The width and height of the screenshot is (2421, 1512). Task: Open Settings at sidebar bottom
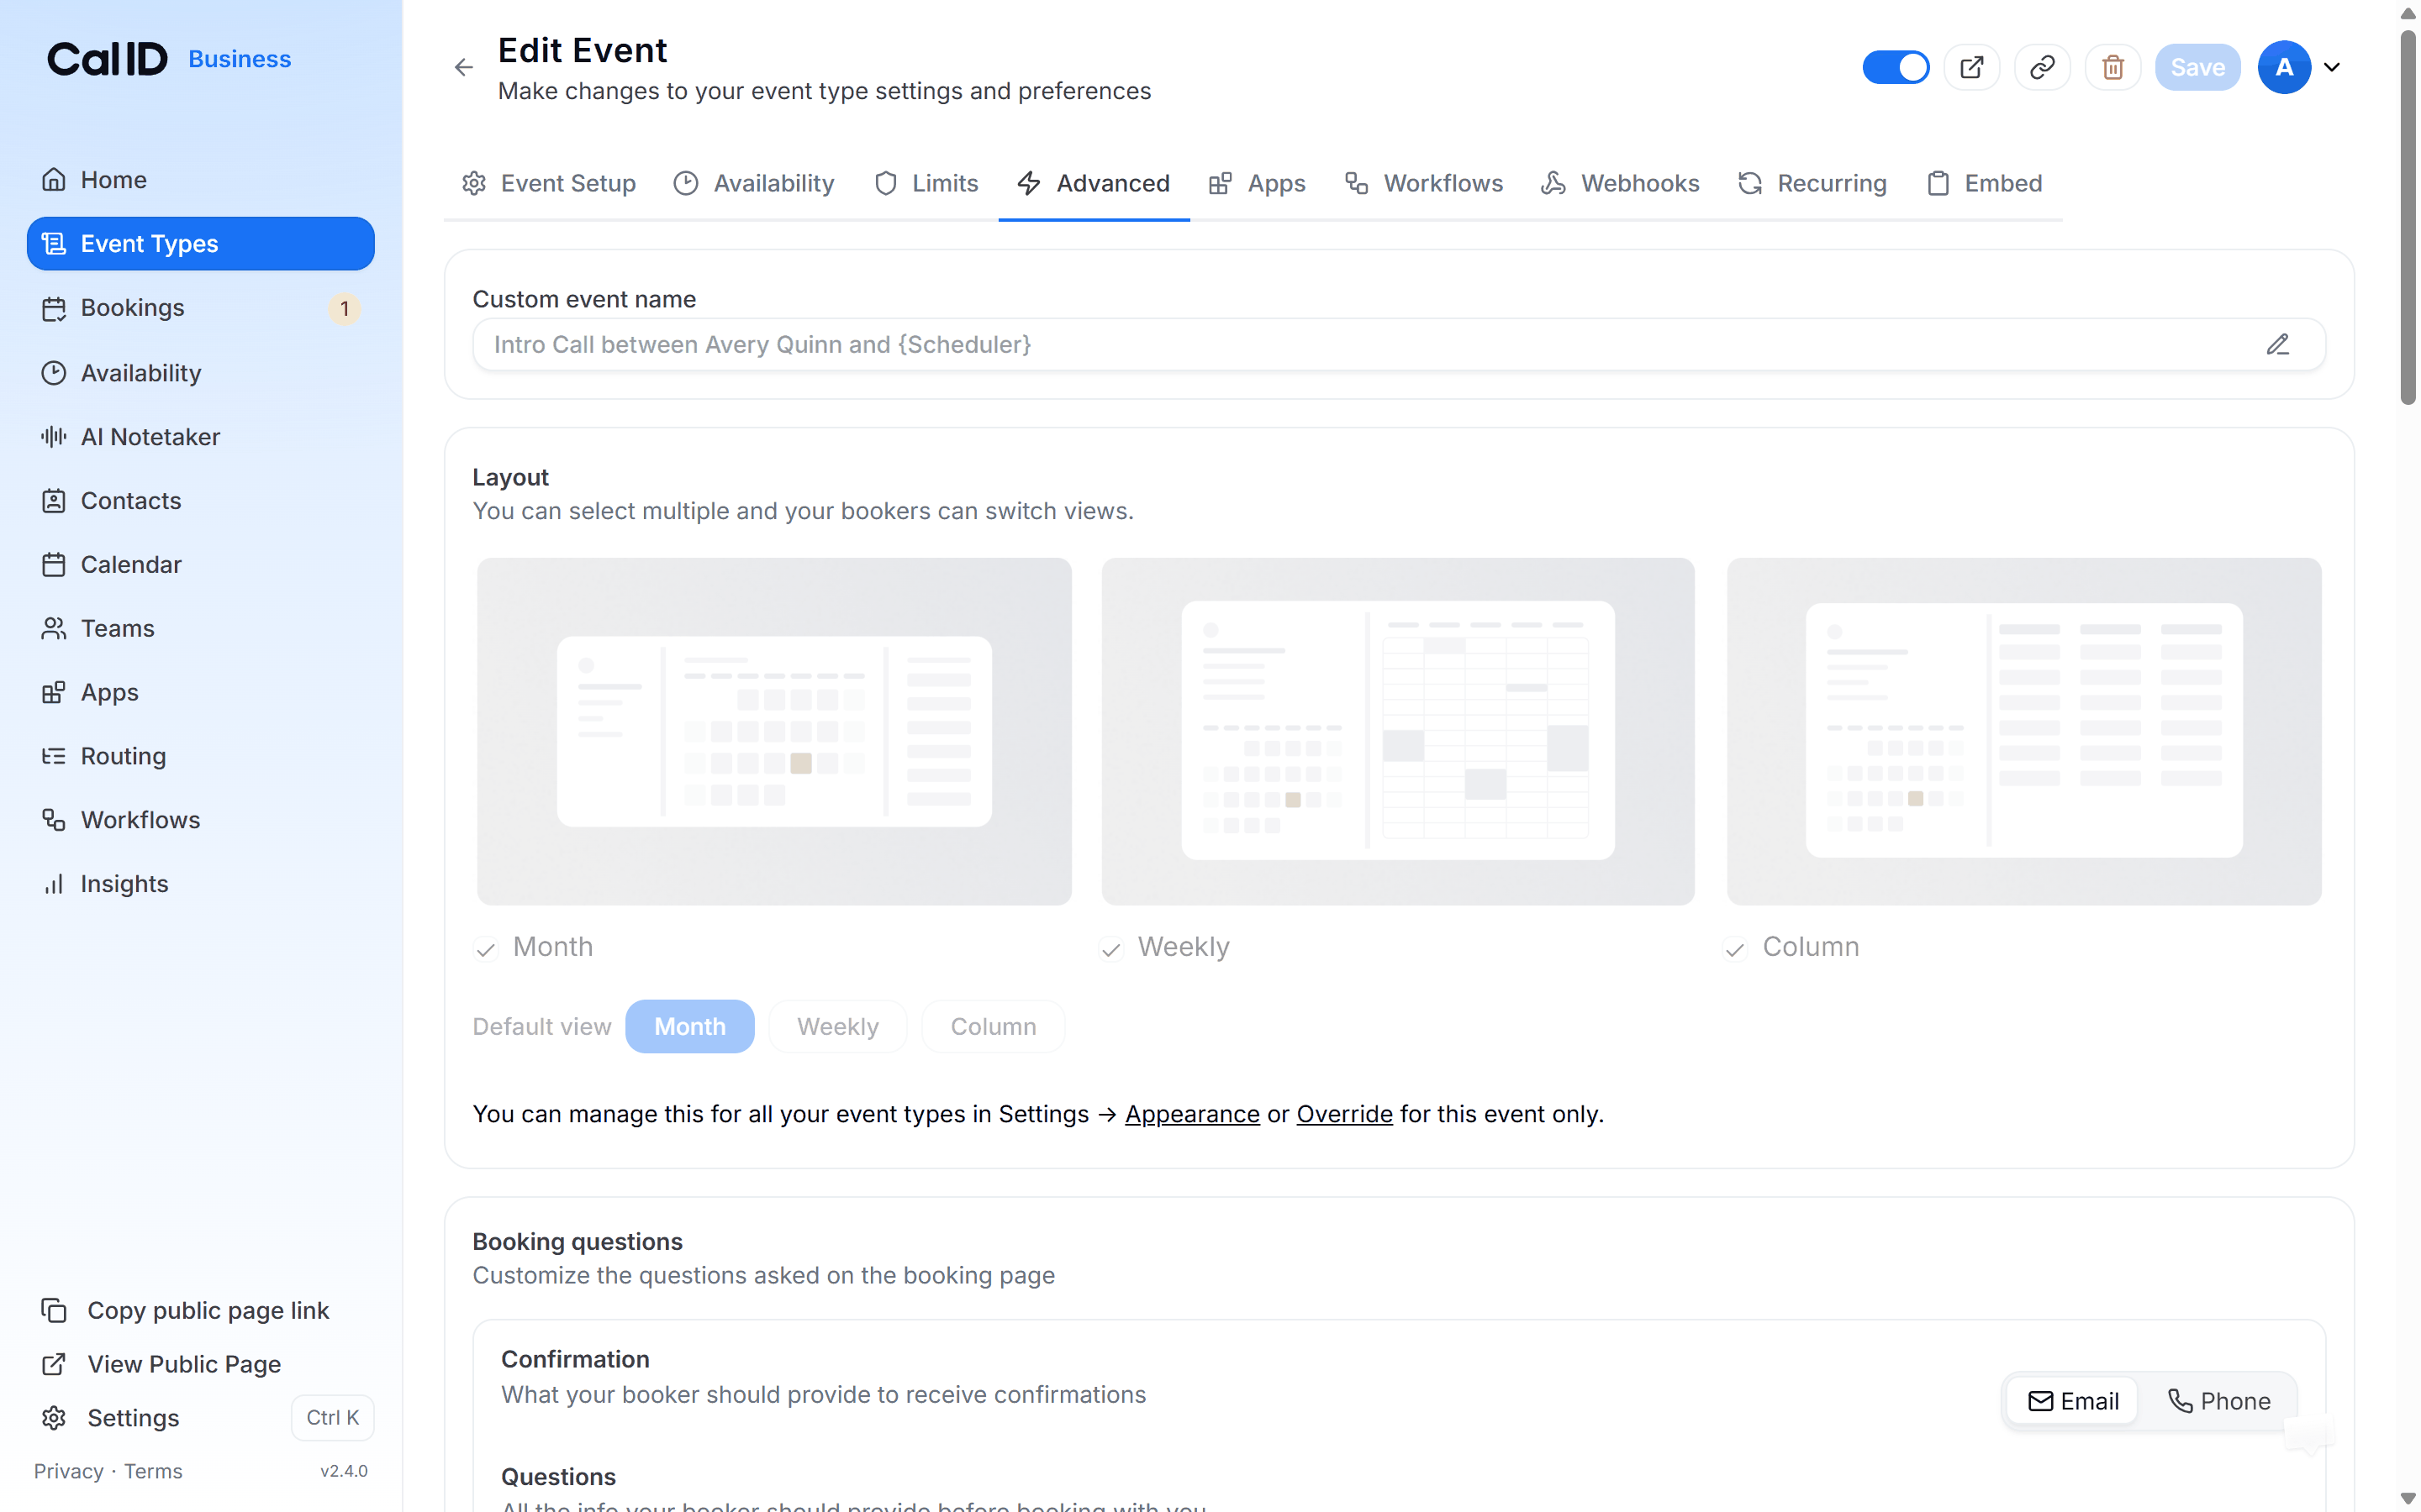point(110,1418)
